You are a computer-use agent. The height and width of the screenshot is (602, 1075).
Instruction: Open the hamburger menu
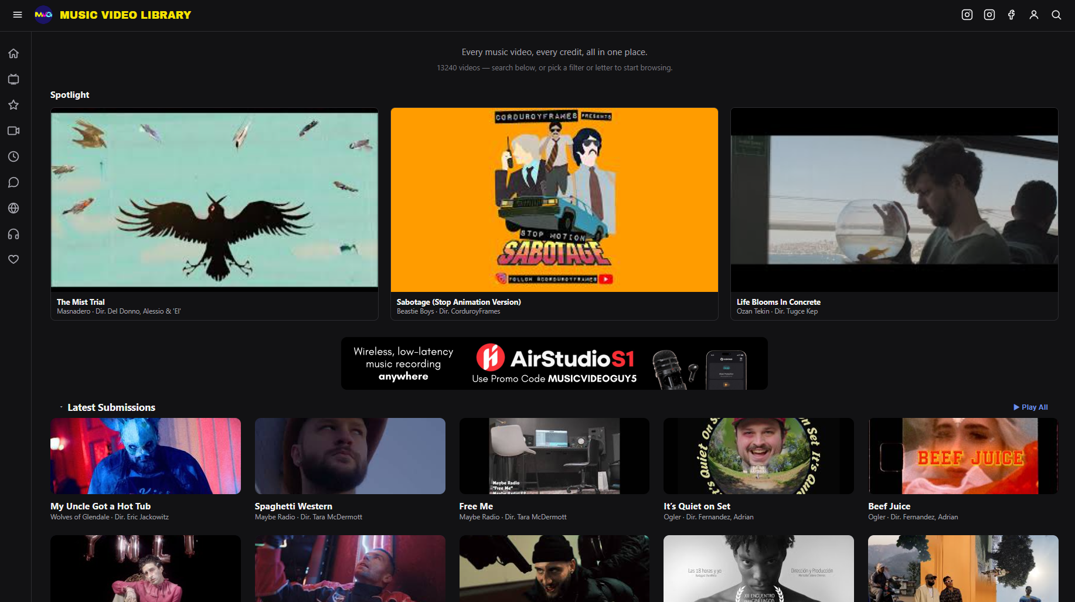18,15
